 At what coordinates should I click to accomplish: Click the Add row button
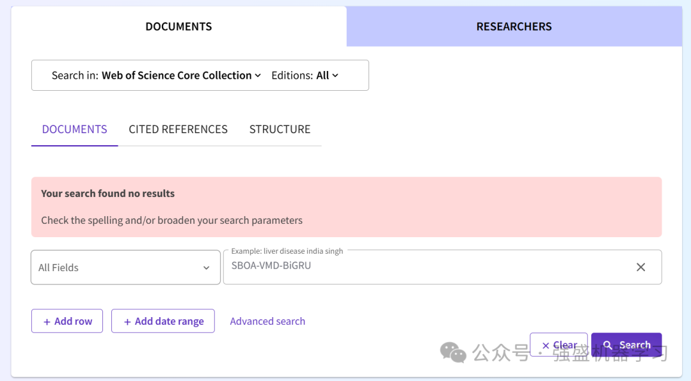click(x=67, y=321)
